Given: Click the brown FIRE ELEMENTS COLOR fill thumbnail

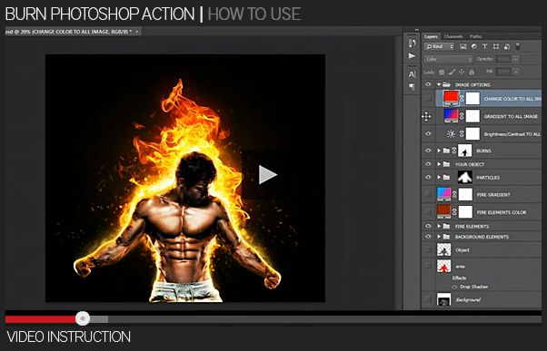Looking at the screenshot, I should pos(443,211).
